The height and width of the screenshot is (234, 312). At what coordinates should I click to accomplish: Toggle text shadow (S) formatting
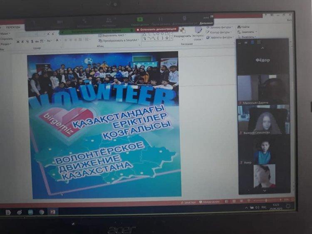32,42
